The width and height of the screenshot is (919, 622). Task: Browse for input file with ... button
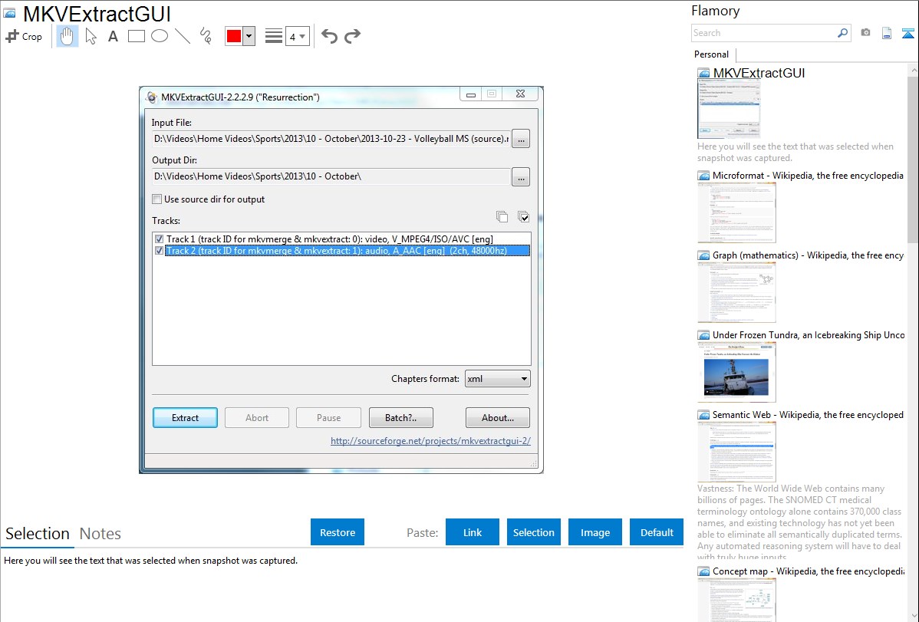(521, 139)
